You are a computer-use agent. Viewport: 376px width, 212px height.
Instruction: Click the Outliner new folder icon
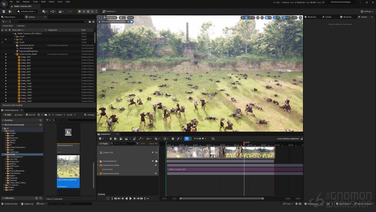(90, 22)
